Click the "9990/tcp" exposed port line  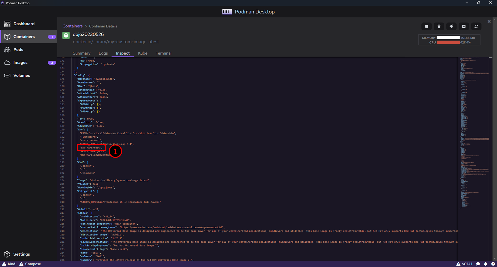tap(90, 108)
